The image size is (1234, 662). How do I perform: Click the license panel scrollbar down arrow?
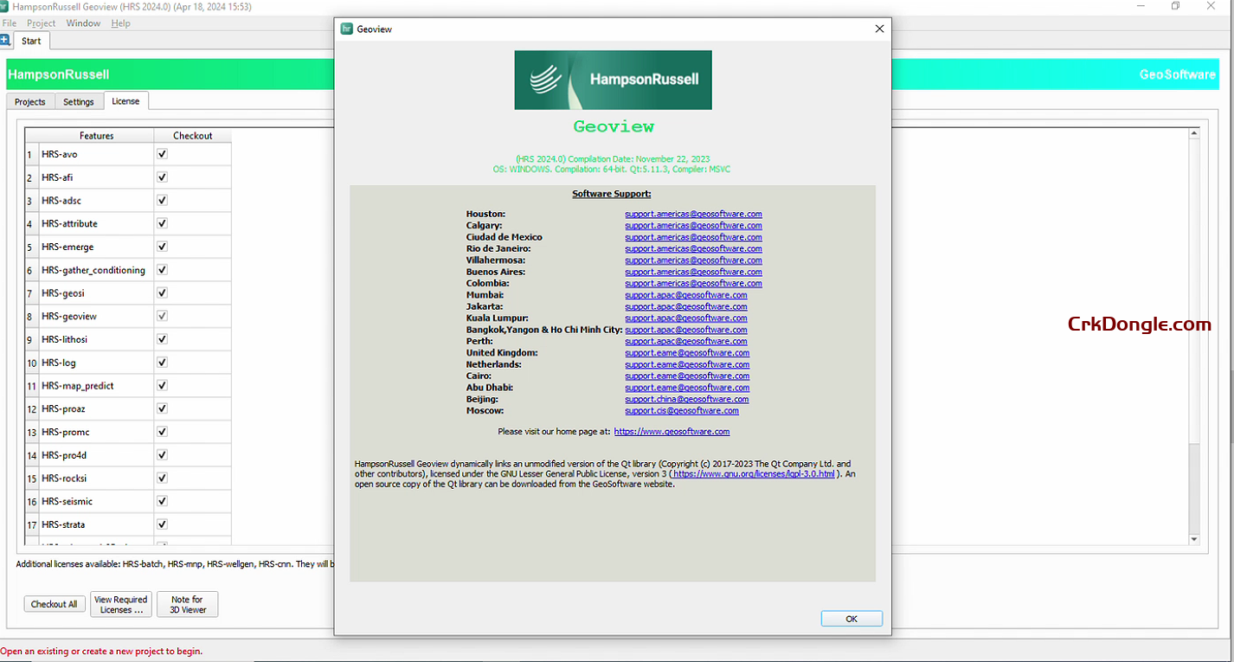click(x=1194, y=539)
